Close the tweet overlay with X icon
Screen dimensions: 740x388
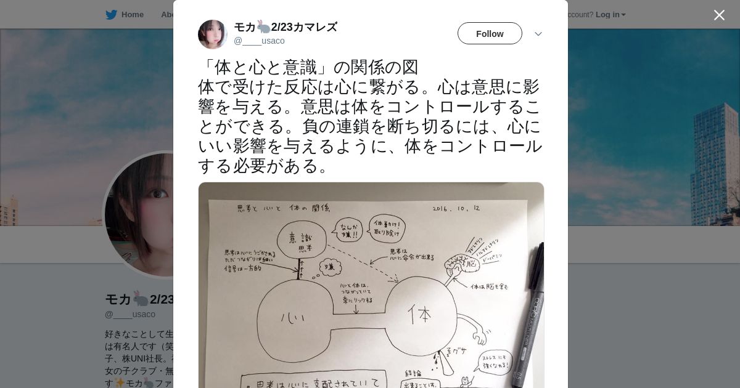(719, 15)
